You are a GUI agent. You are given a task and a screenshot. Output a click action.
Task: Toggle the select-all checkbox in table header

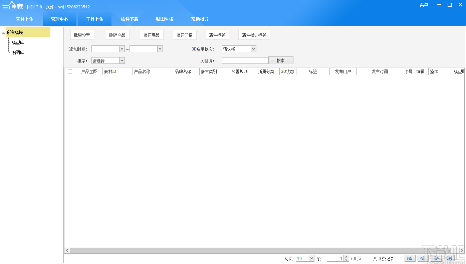(70, 71)
